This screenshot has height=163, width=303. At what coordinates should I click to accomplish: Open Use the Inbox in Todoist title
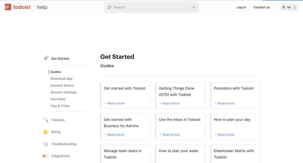tap(179, 120)
